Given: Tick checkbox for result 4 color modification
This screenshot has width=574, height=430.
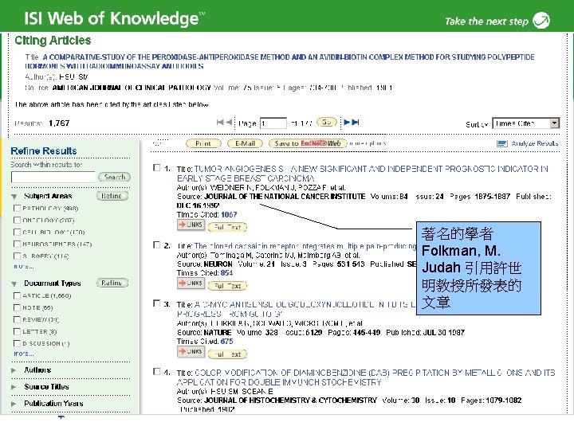Looking at the screenshot, I should [x=157, y=372].
